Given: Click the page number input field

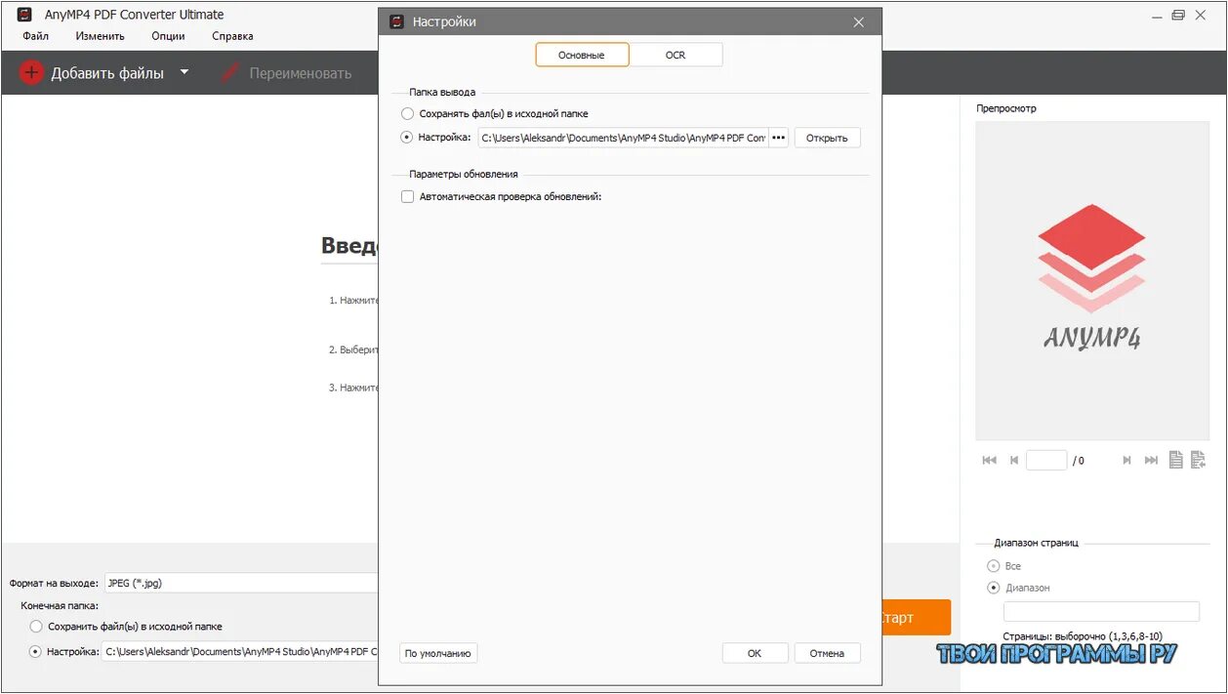Looking at the screenshot, I should 1046,460.
